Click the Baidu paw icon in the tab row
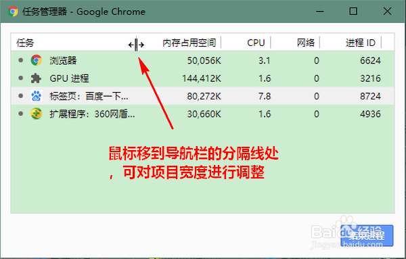406x259 pixels. pyautogui.click(x=37, y=96)
